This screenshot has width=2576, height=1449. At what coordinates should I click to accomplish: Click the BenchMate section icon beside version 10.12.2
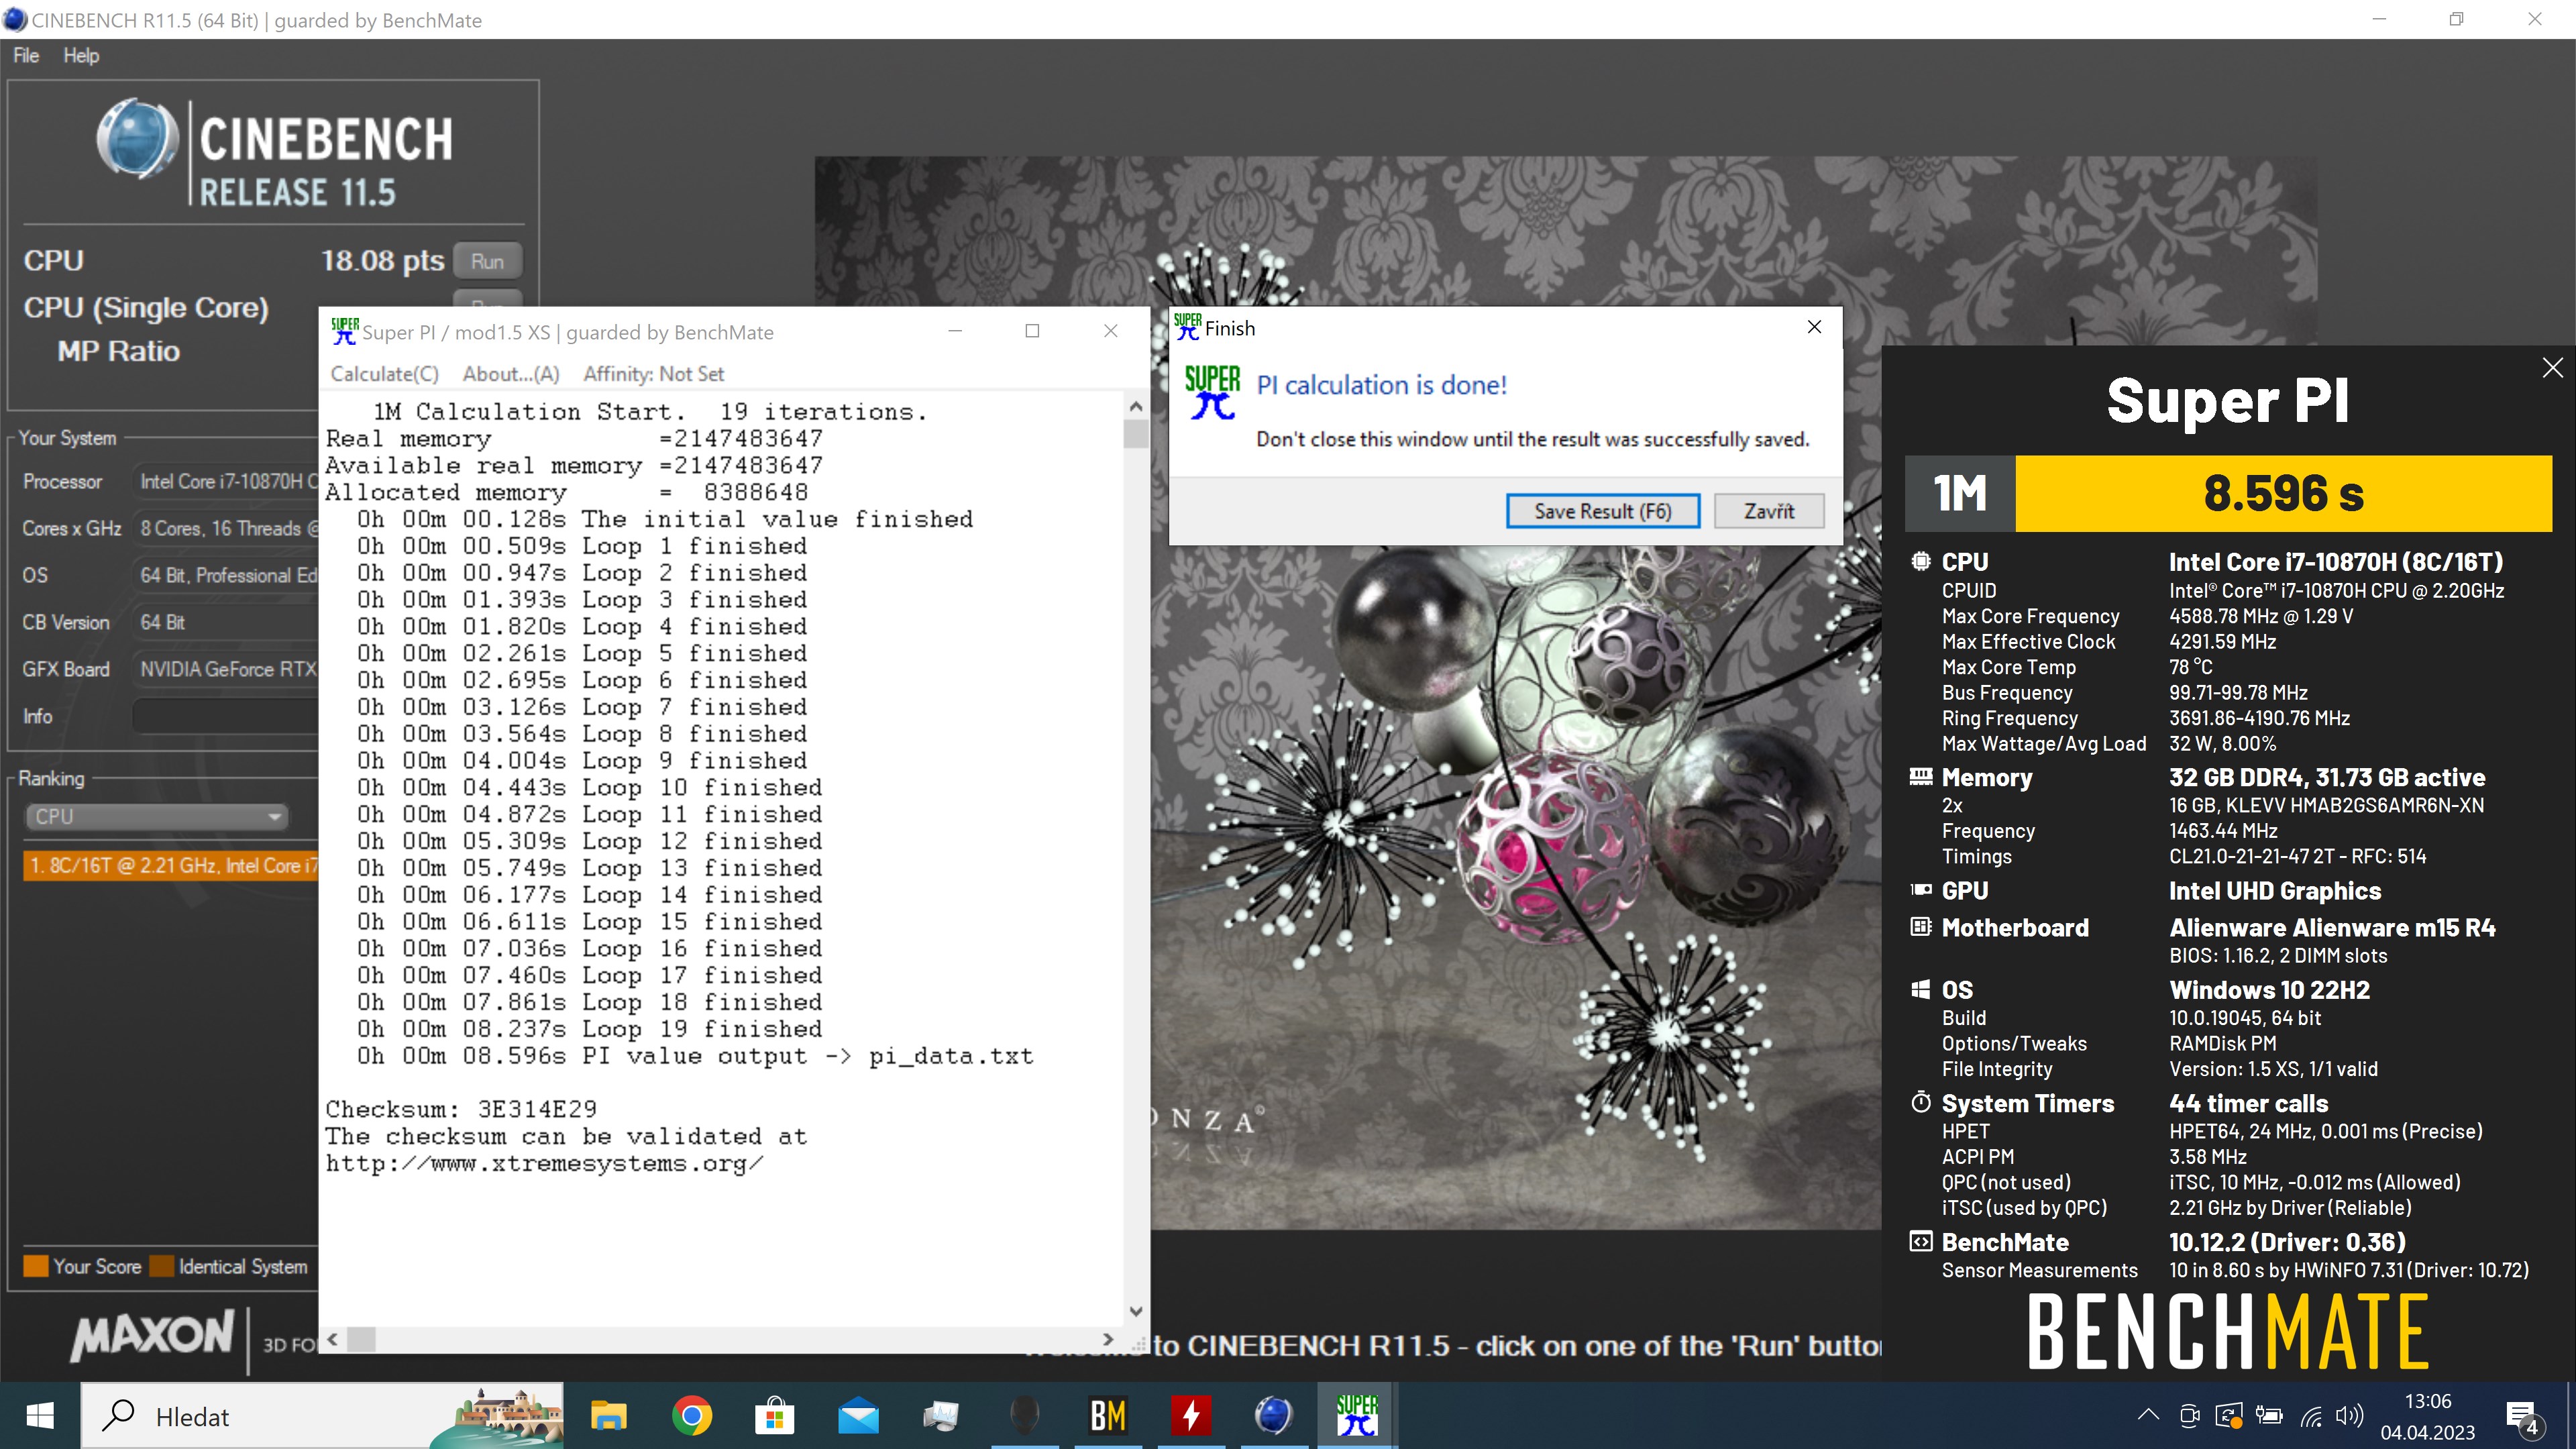pyautogui.click(x=1920, y=1241)
